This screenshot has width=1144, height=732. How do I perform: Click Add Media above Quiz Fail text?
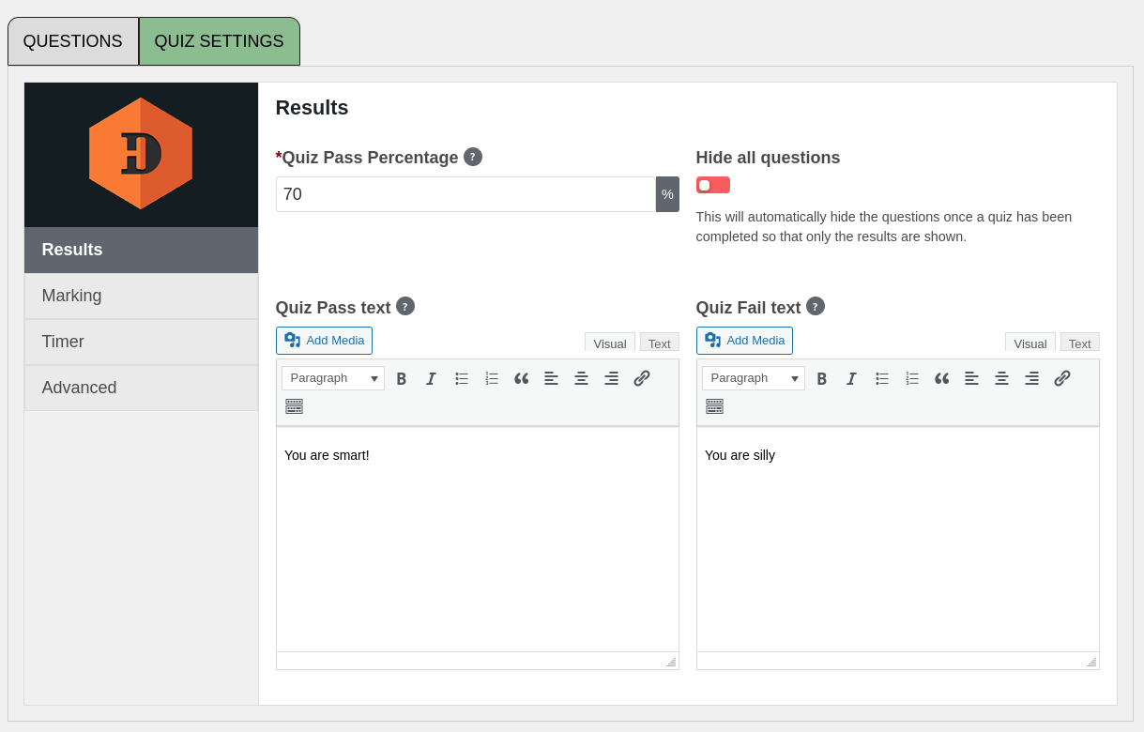[x=744, y=341]
